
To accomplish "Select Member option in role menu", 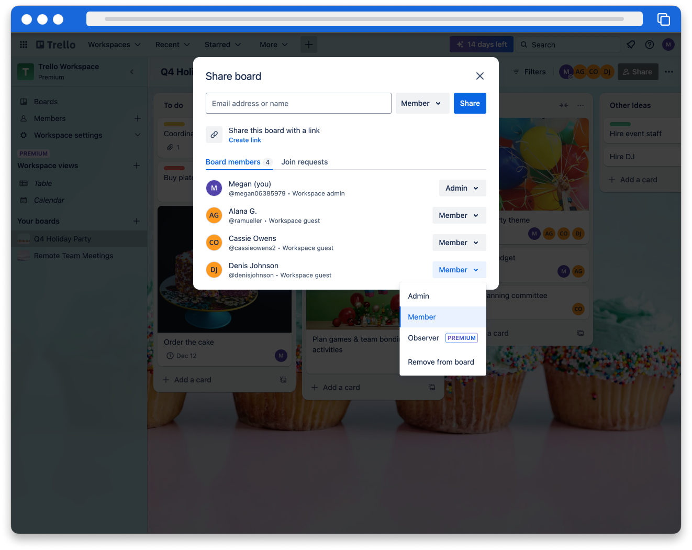I will [443, 317].
